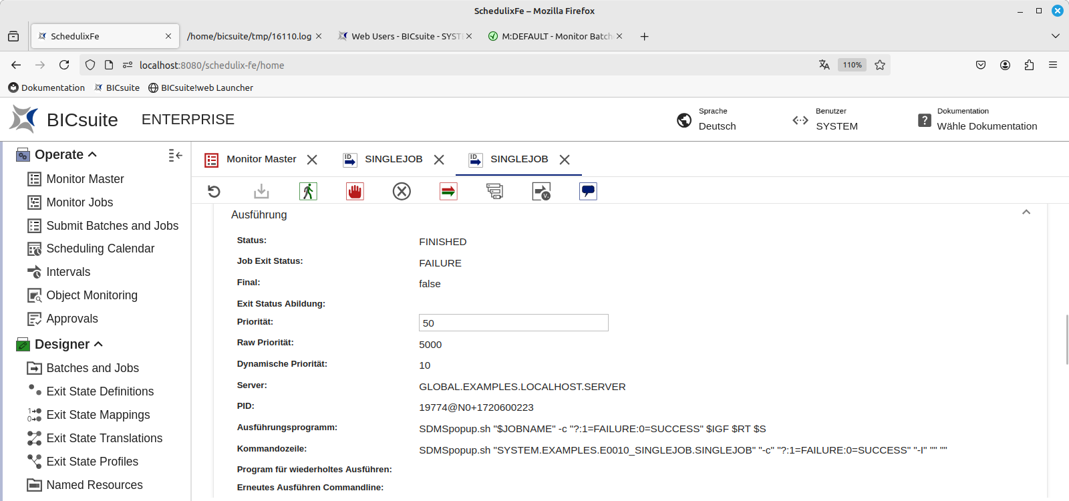The height and width of the screenshot is (501, 1069).
Task: Open the Sprache language selector
Action: pyautogui.click(x=707, y=120)
